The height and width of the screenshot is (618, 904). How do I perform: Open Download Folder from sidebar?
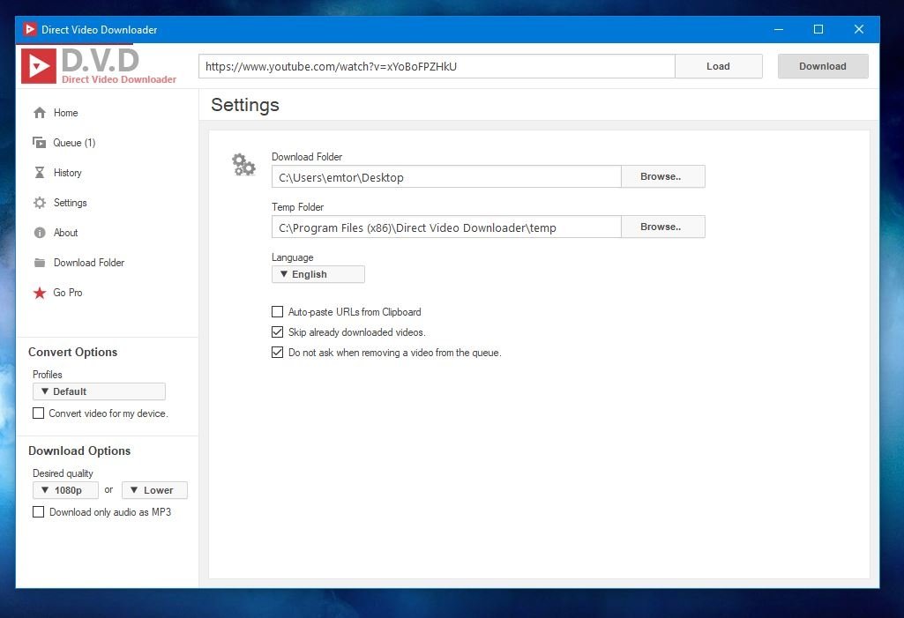pyautogui.click(x=89, y=263)
